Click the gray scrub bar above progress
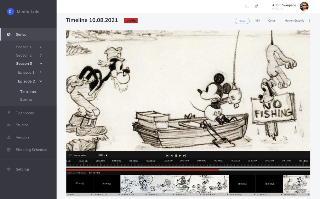 click(188, 168)
